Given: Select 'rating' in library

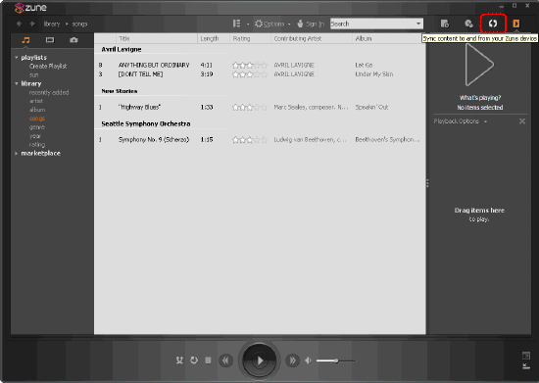Looking at the screenshot, I should 37,145.
